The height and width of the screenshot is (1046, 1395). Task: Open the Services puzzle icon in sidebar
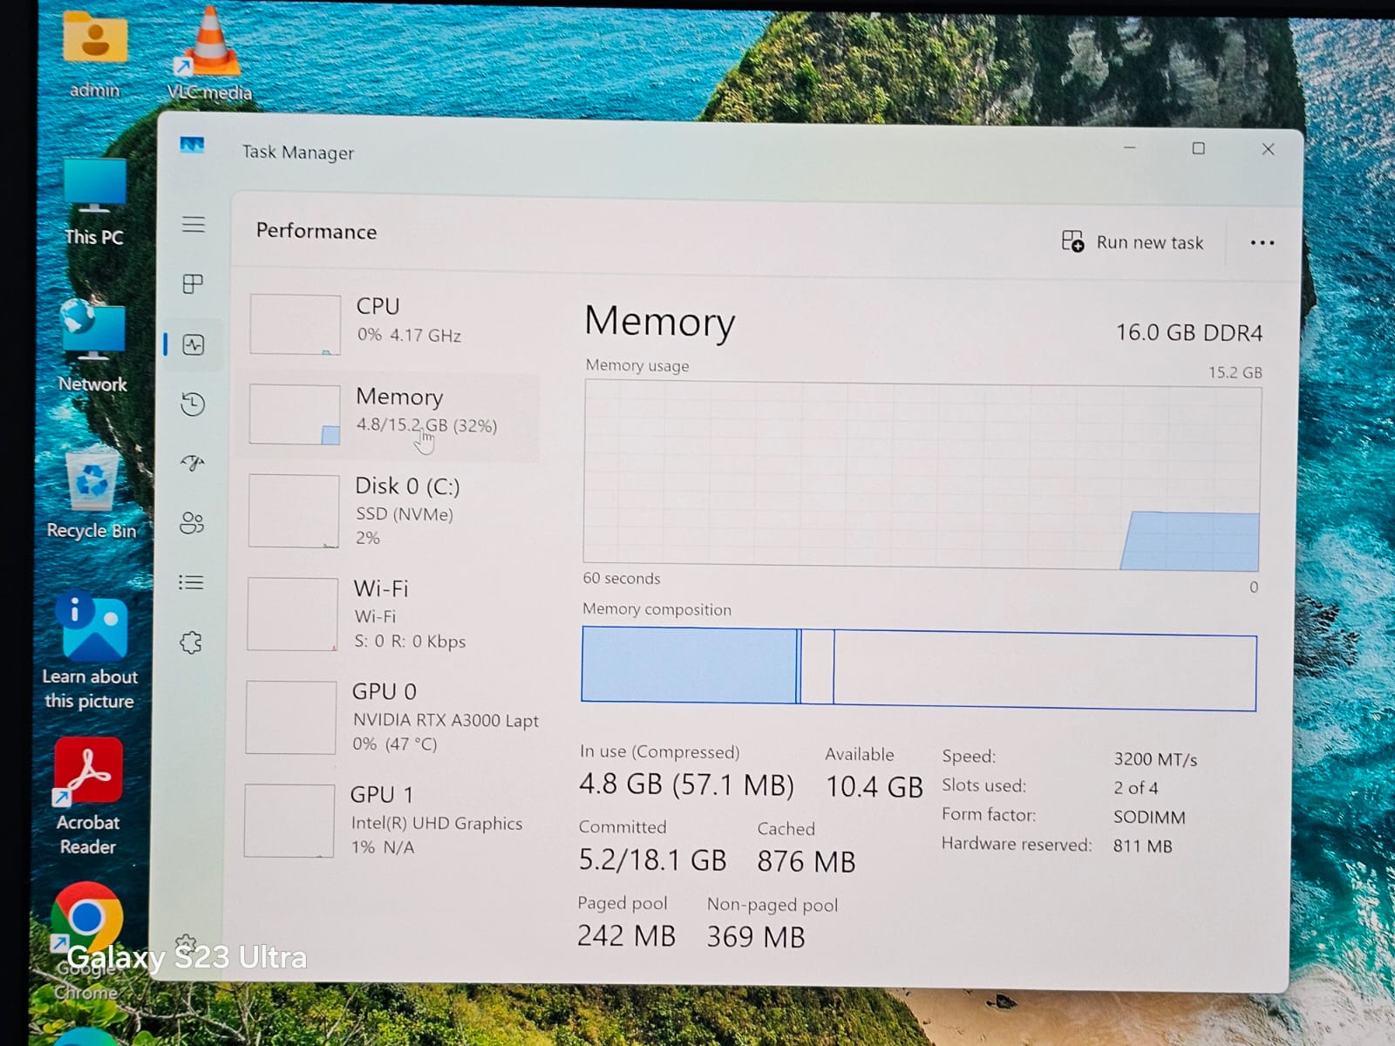(191, 643)
